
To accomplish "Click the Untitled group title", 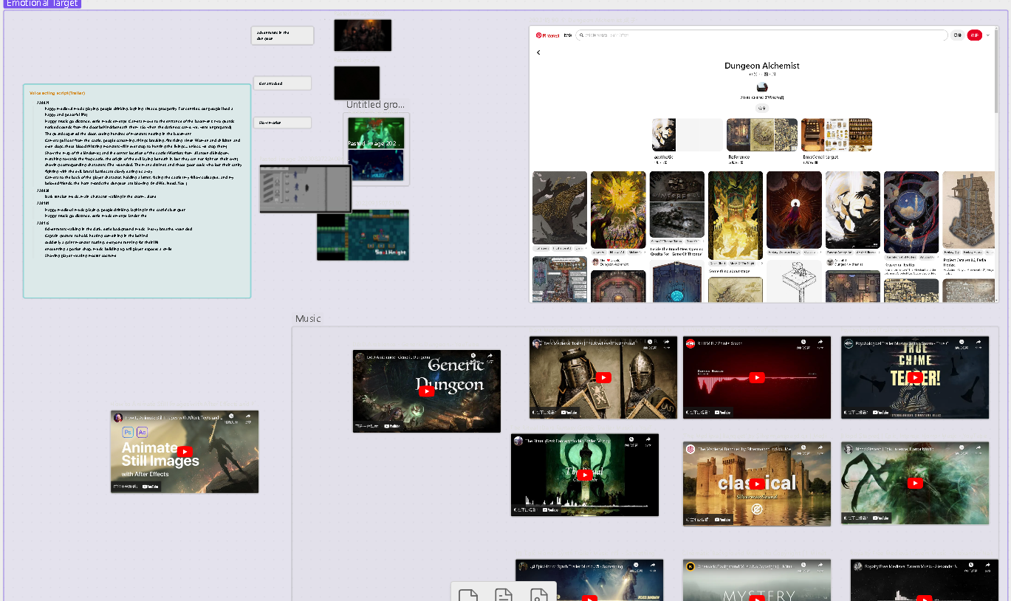I will [x=375, y=105].
